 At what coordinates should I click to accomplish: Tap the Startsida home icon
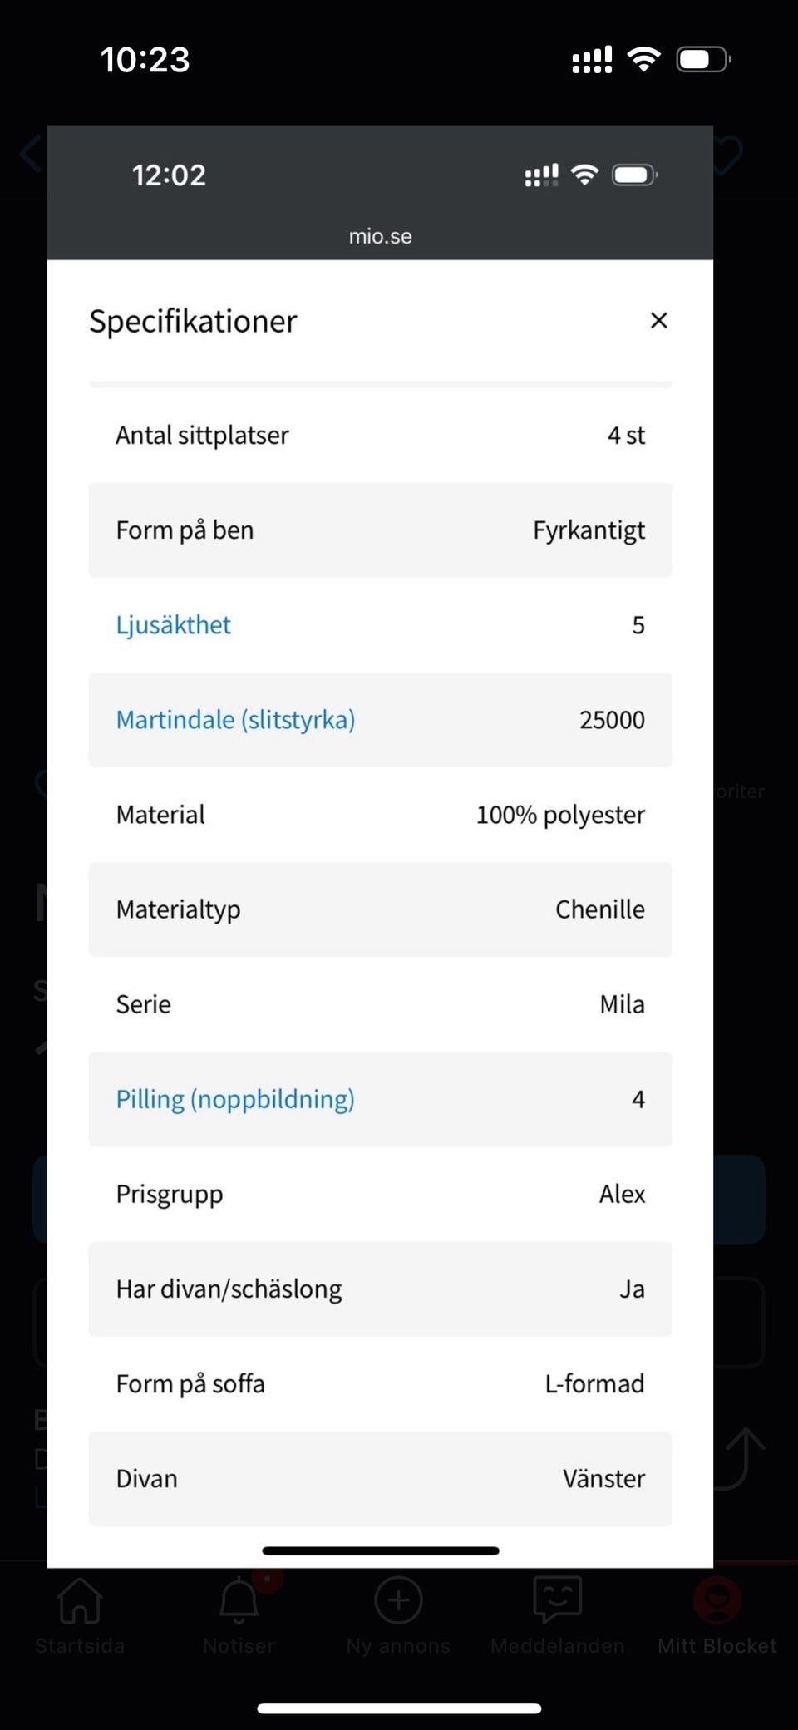point(80,1600)
